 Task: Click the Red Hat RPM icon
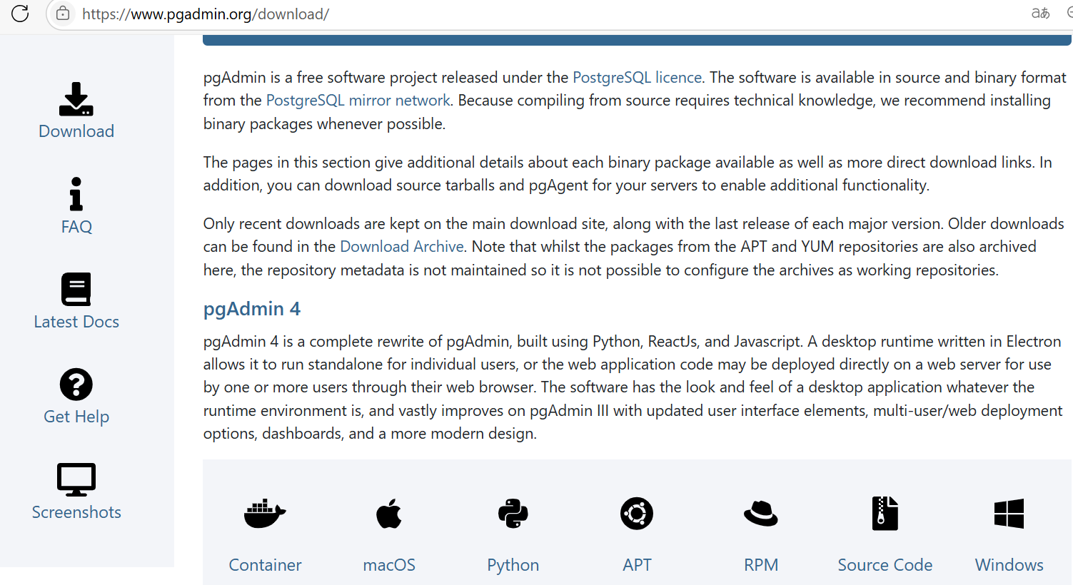click(x=761, y=514)
